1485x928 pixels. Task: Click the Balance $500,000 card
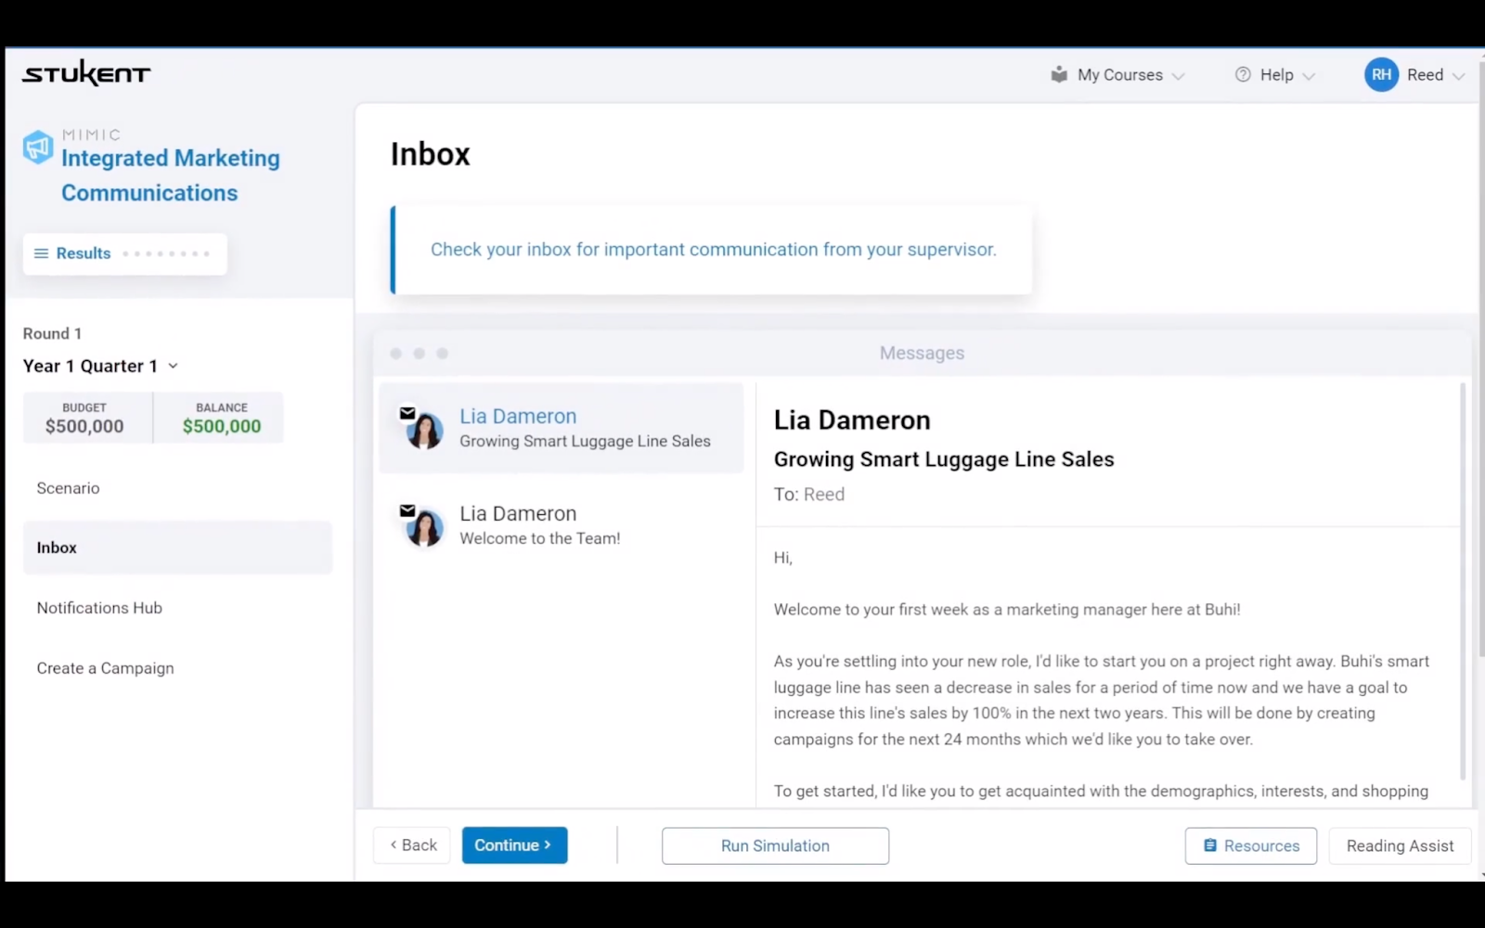tap(221, 419)
